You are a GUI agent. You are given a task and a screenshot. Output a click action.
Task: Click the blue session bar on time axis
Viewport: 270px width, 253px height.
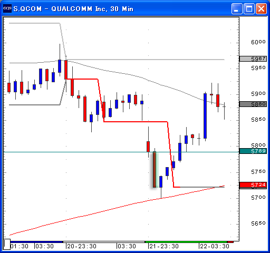36,242
